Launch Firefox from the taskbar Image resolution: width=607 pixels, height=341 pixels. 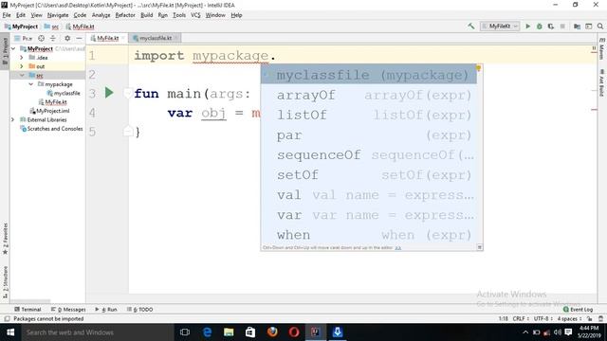pos(272,332)
